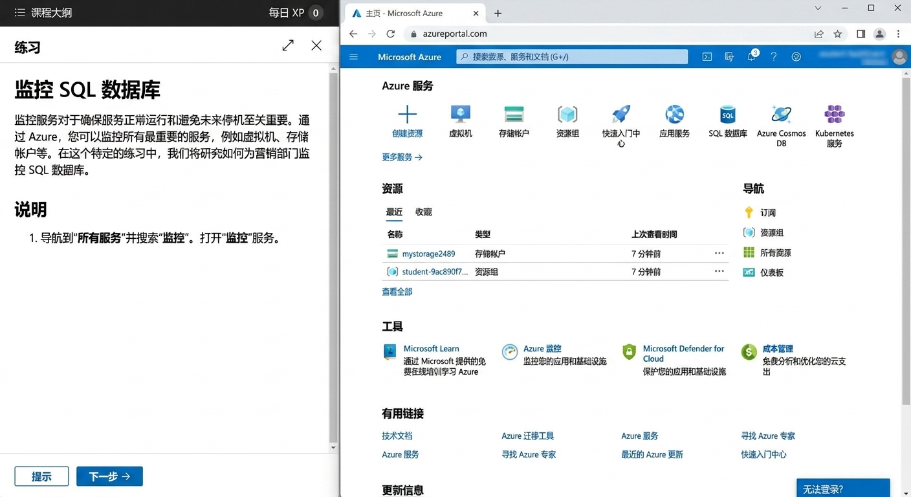Screen dimensions: 911x497
Task: Toggle the Chrome side panel icon
Action: click(x=861, y=34)
